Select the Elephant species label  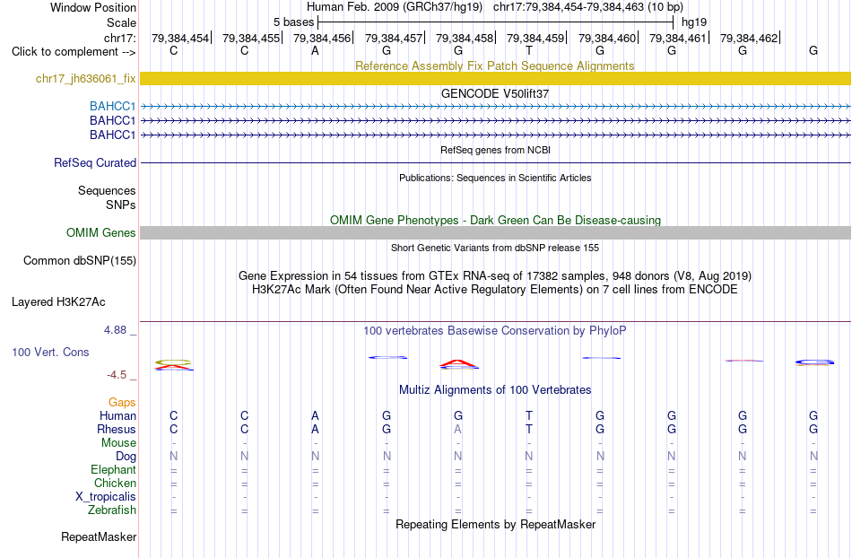pos(113,469)
